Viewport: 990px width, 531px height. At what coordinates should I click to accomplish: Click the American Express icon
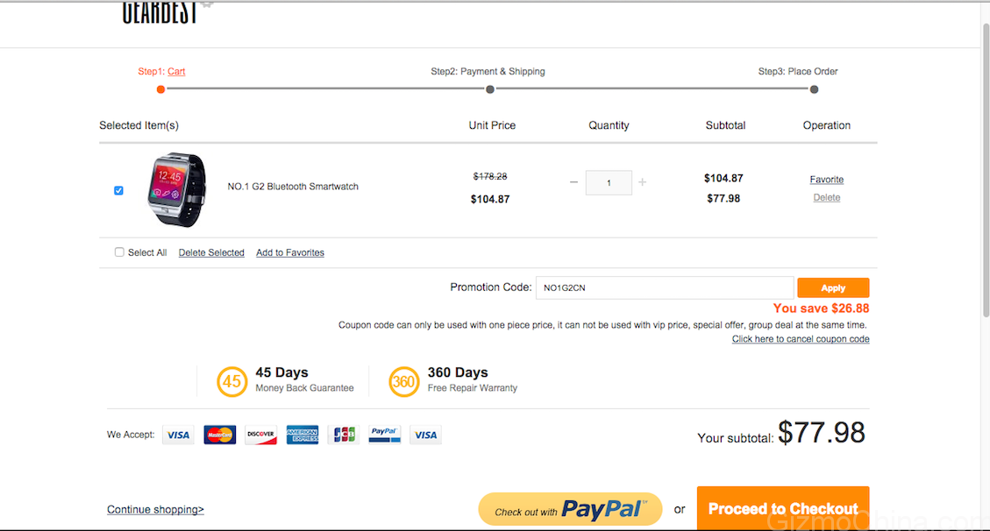(303, 435)
